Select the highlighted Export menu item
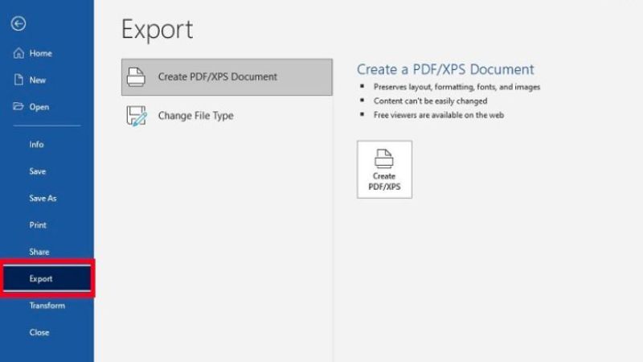This screenshot has height=362, width=643. [x=41, y=279]
